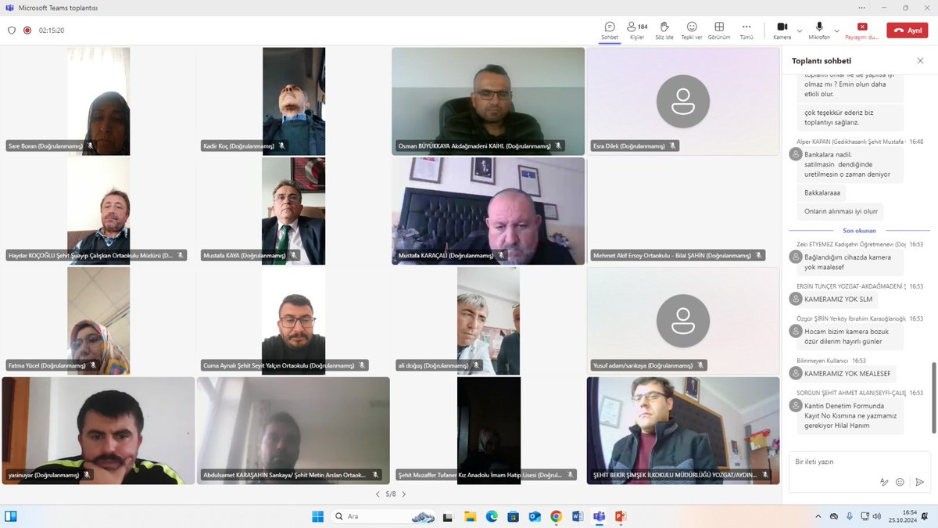
Task: Open Task View from taskbar
Action: point(447,516)
